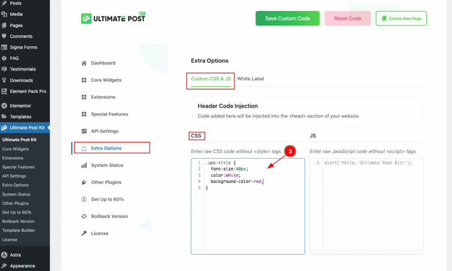Open Template Builder submenu link

click(x=19, y=230)
